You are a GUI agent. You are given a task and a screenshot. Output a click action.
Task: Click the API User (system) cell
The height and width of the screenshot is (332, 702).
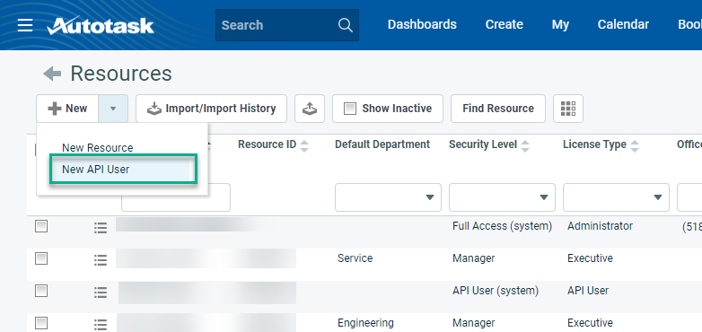496,291
